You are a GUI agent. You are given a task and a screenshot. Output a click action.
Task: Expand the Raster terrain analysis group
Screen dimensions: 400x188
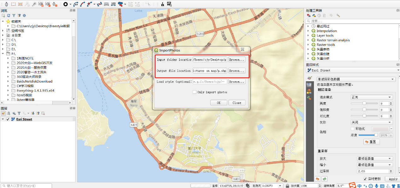(x=308, y=40)
